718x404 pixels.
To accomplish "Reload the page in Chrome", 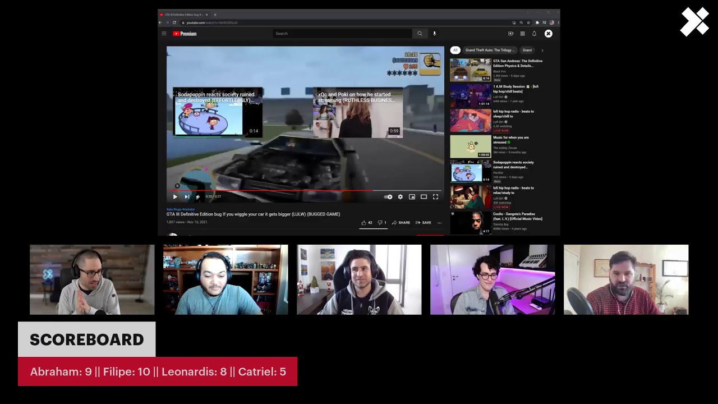I will [174, 22].
